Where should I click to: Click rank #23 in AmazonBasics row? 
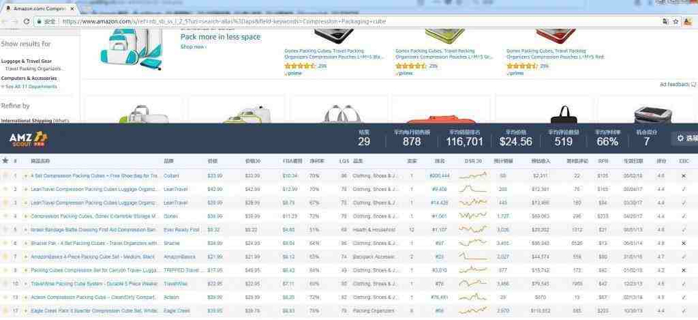pyautogui.click(x=440, y=257)
